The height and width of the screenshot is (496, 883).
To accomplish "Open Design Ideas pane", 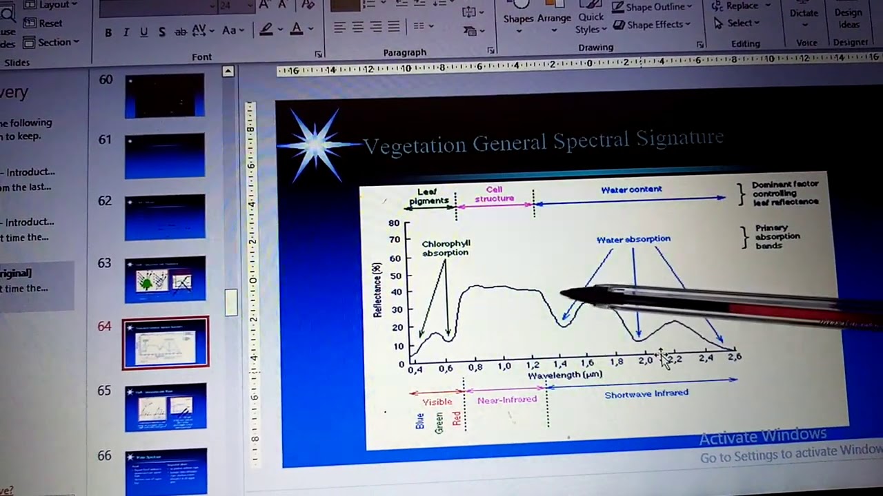I will point(849,17).
